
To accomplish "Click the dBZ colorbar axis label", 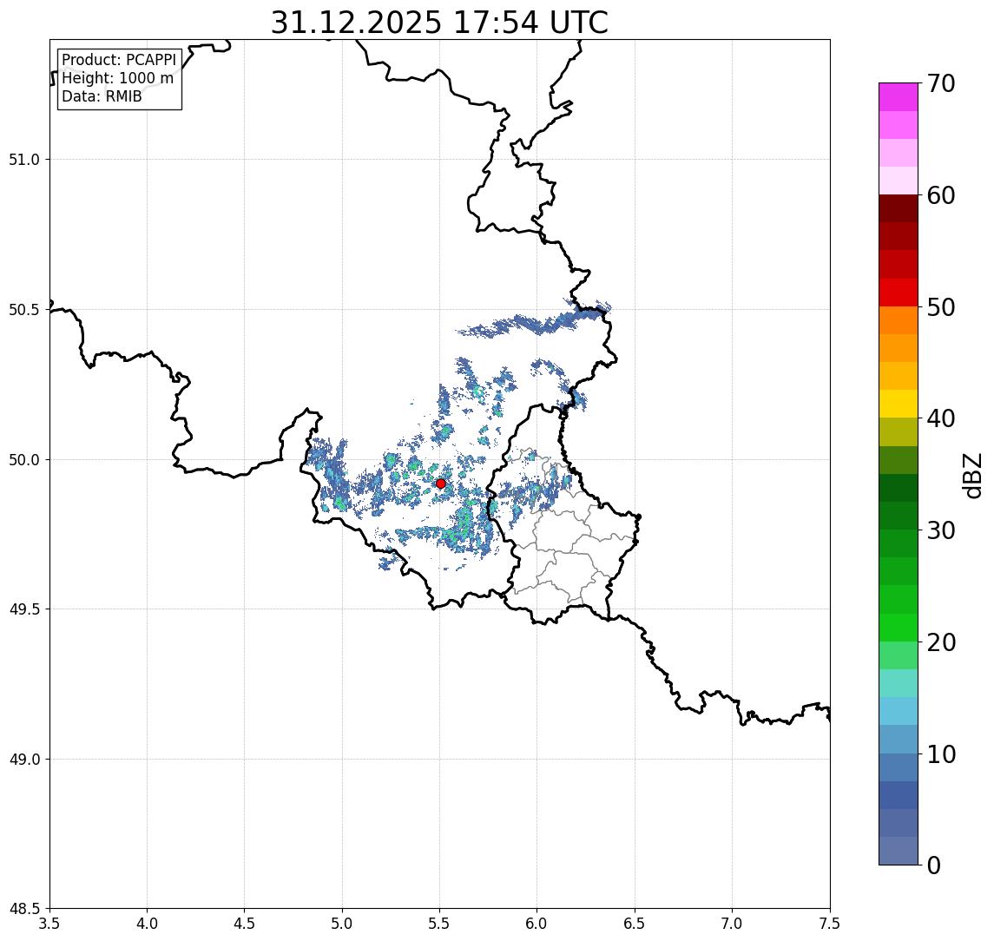I will [973, 475].
